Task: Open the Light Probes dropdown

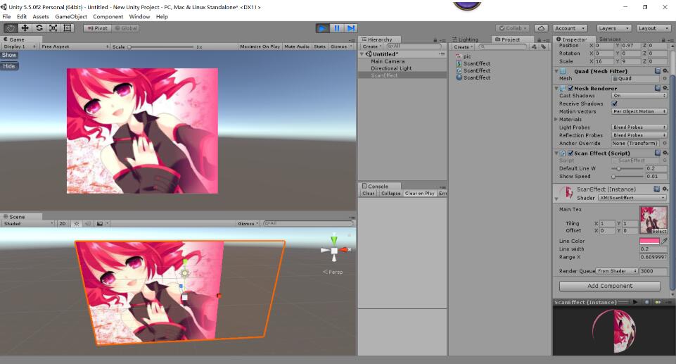Action: (x=639, y=127)
